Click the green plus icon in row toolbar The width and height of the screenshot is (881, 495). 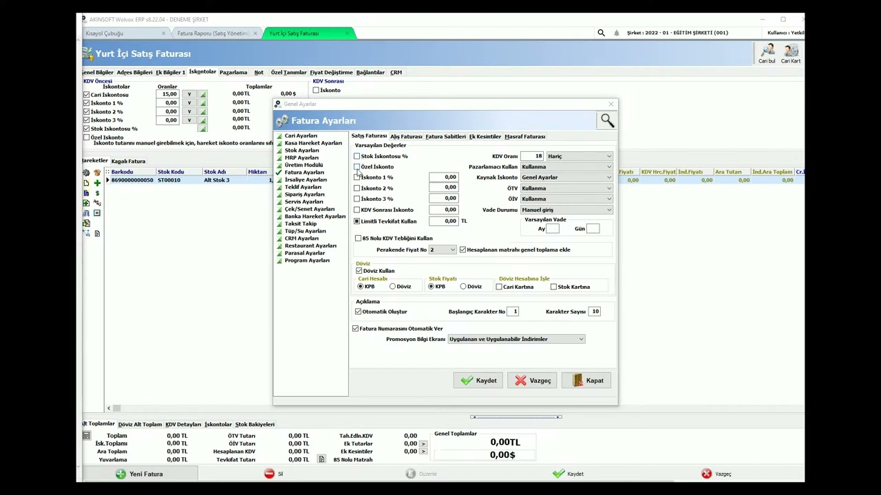click(97, 182)
